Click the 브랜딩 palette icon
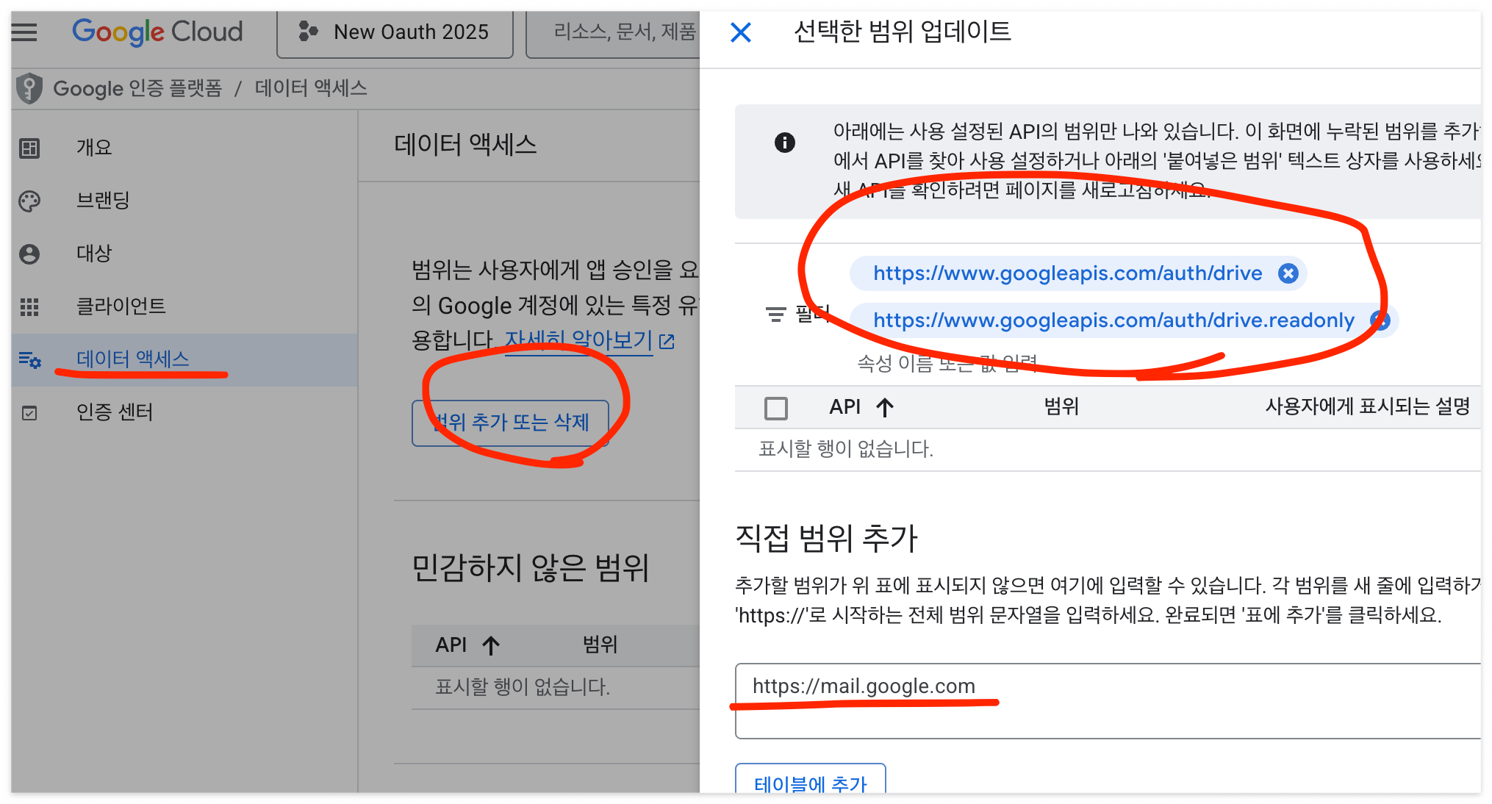This screenshot has height=804, width=1492. tap(29, 201)
